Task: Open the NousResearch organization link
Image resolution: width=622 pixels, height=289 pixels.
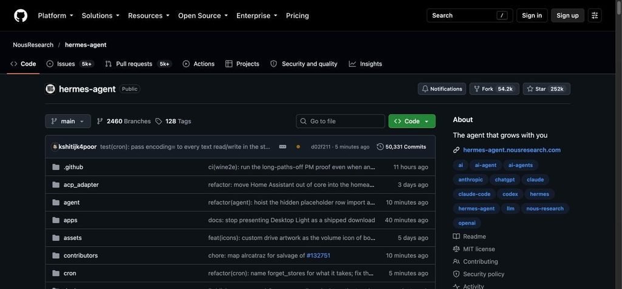Action: [x=33, y=45]
